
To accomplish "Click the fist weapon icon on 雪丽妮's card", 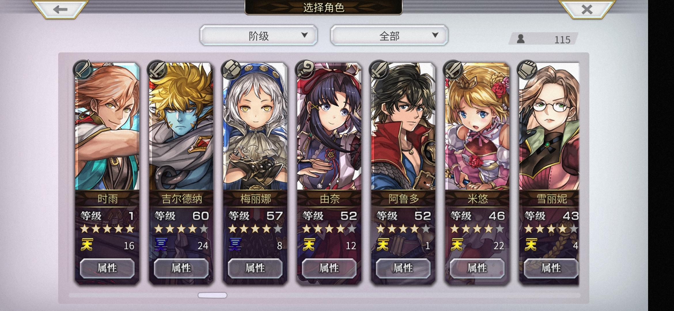I will point(527,69).
